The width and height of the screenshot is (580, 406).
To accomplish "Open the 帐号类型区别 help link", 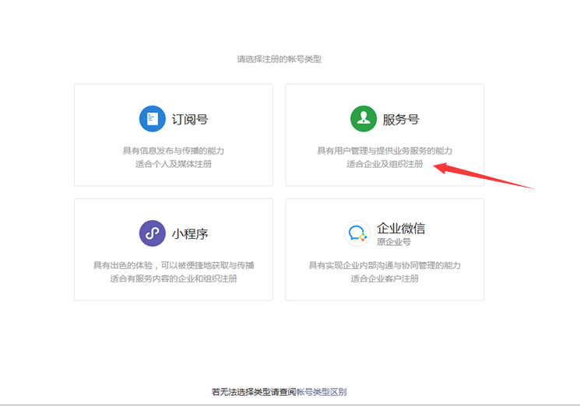I will tap(322, 392).
